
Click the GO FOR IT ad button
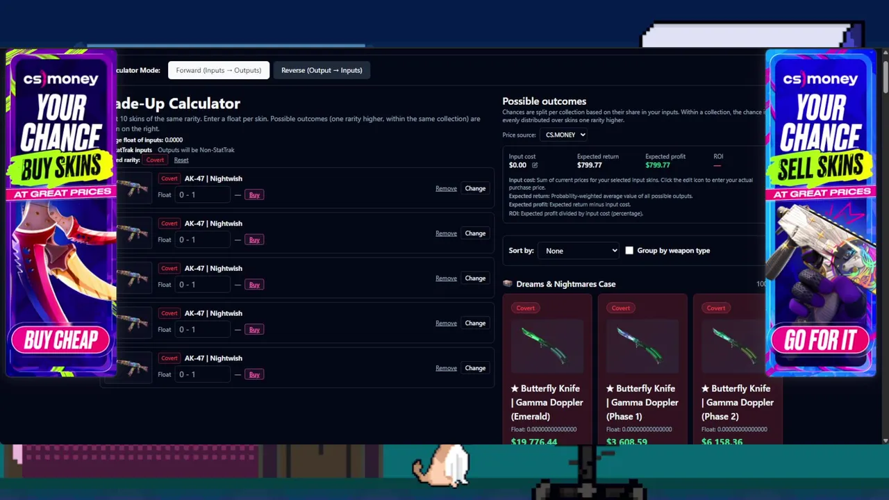pos(820,340)
